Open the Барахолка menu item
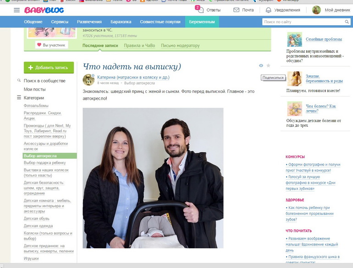The width and height of the screenshot is (353, 268). point(121,21)
